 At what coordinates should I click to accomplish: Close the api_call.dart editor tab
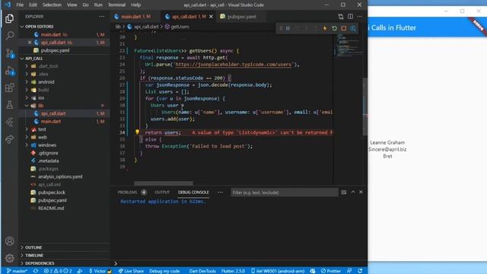pos(212,17)
